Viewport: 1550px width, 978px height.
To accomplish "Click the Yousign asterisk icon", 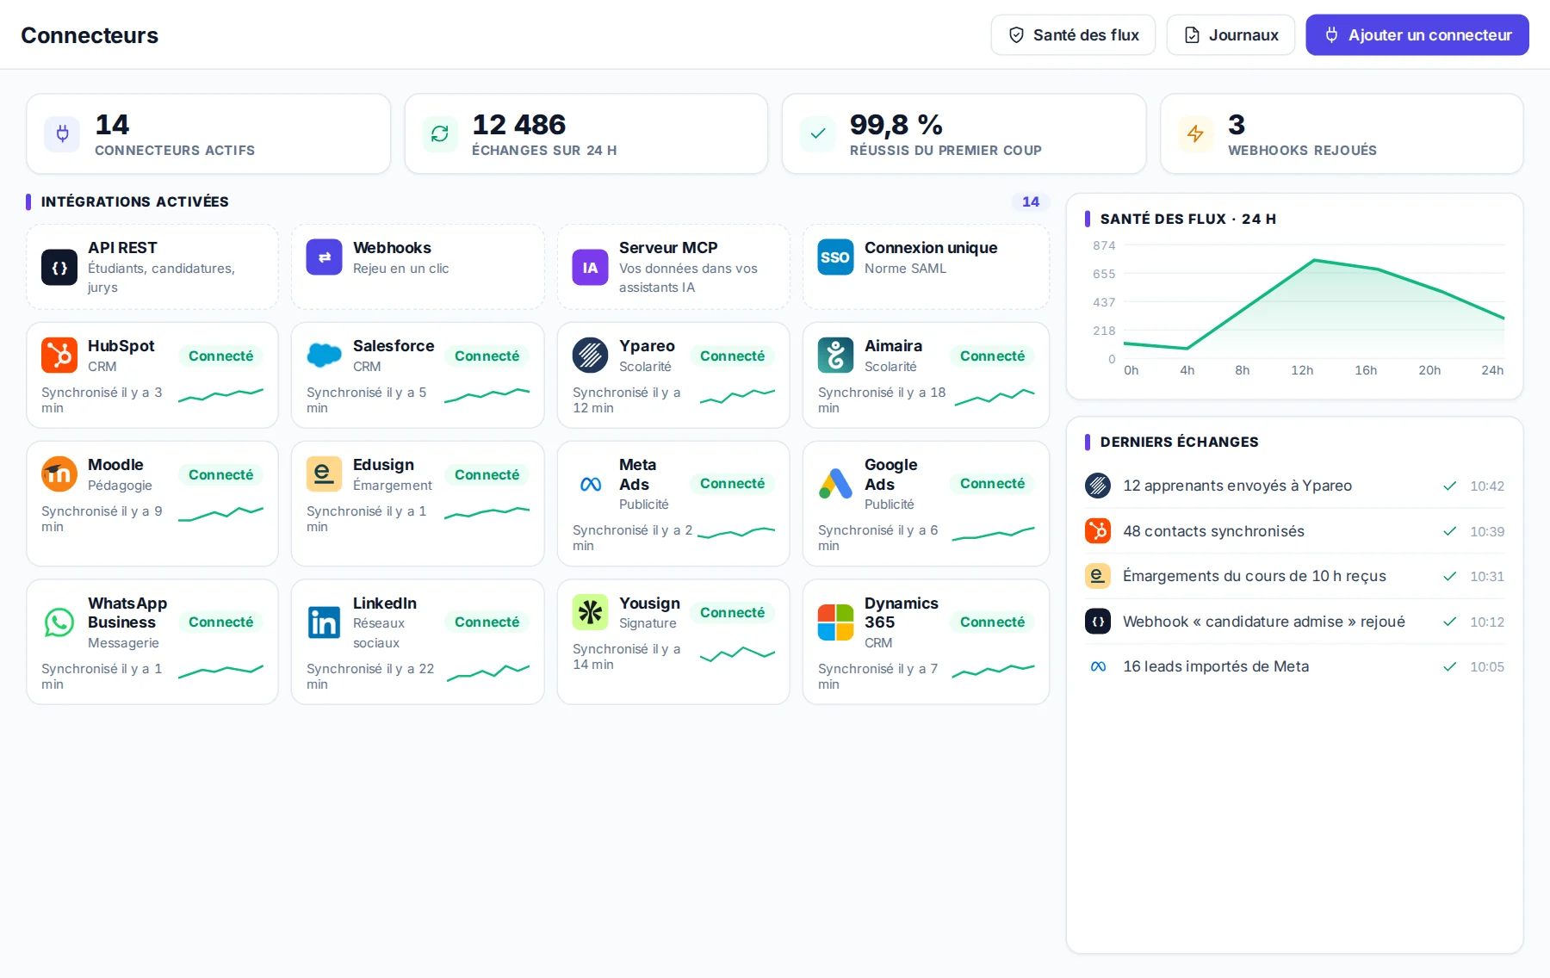I will pyautogui.click(x=591, y=612).
